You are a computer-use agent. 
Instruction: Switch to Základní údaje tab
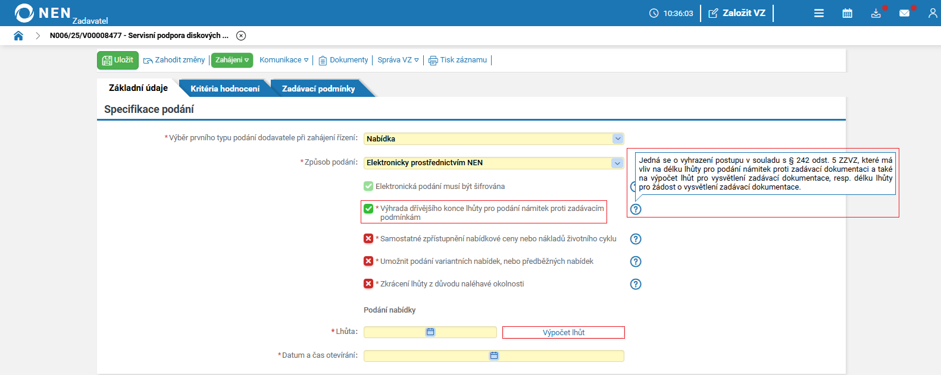click(x=138, y=88)
